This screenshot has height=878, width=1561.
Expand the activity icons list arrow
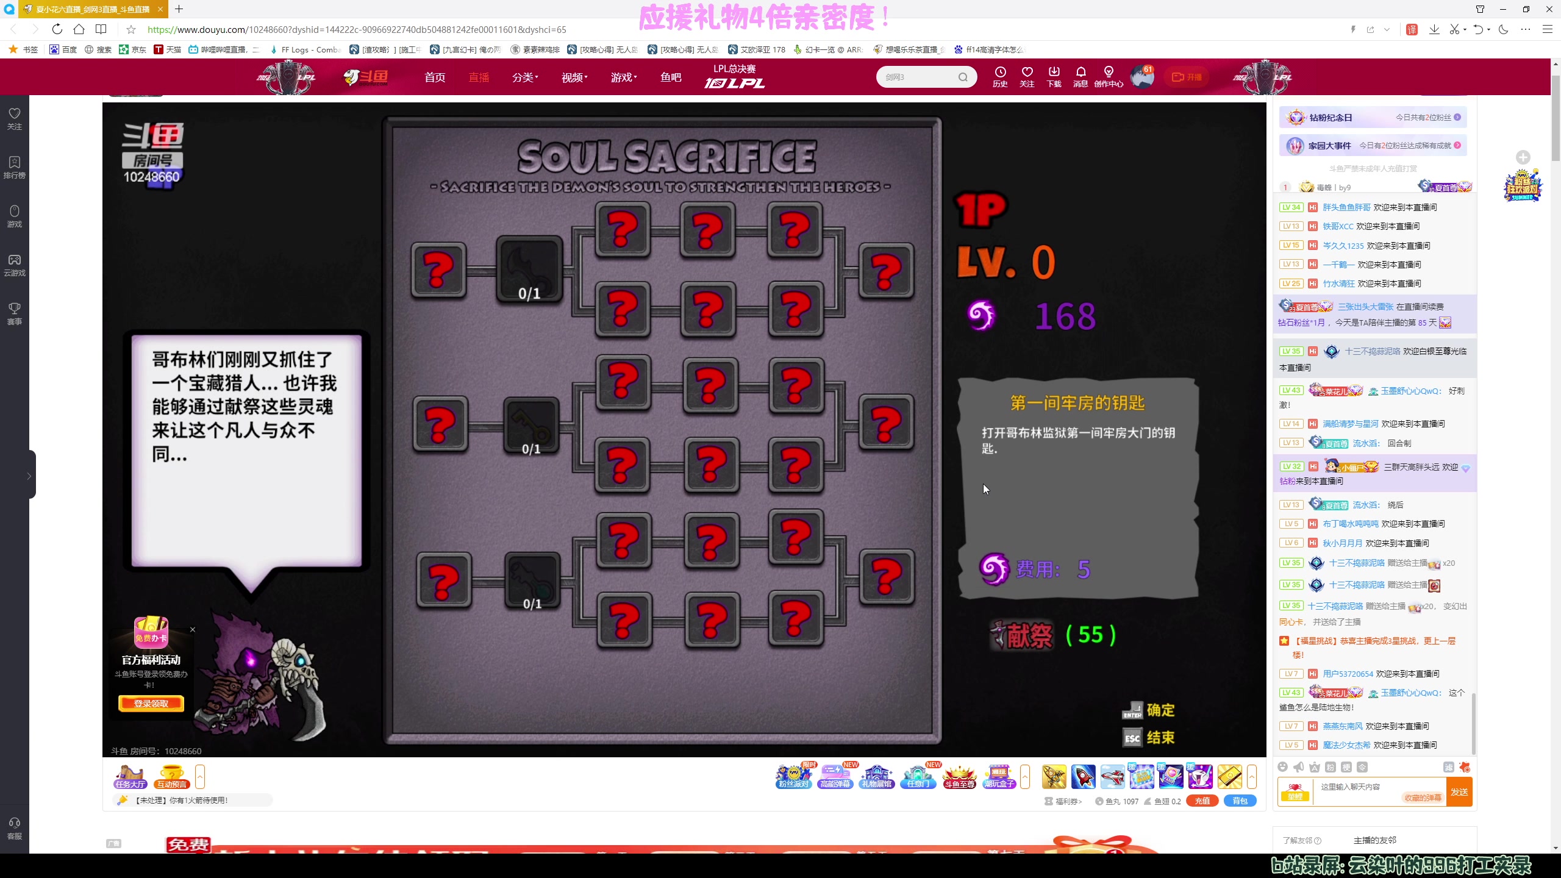tap(1025, 777)
